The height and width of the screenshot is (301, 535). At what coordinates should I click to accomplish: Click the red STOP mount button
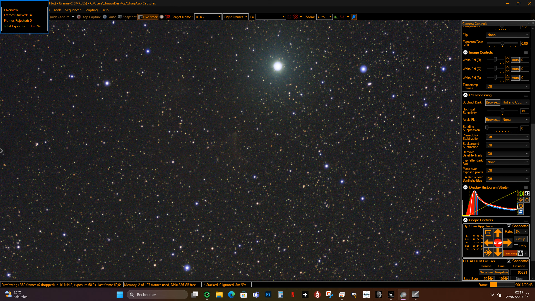pos(498,243)
